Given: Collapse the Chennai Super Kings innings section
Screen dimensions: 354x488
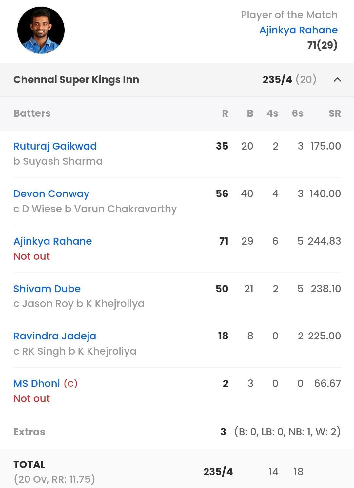Looking at the screenshot, I should pyautogui.click(x=338, y=79).
